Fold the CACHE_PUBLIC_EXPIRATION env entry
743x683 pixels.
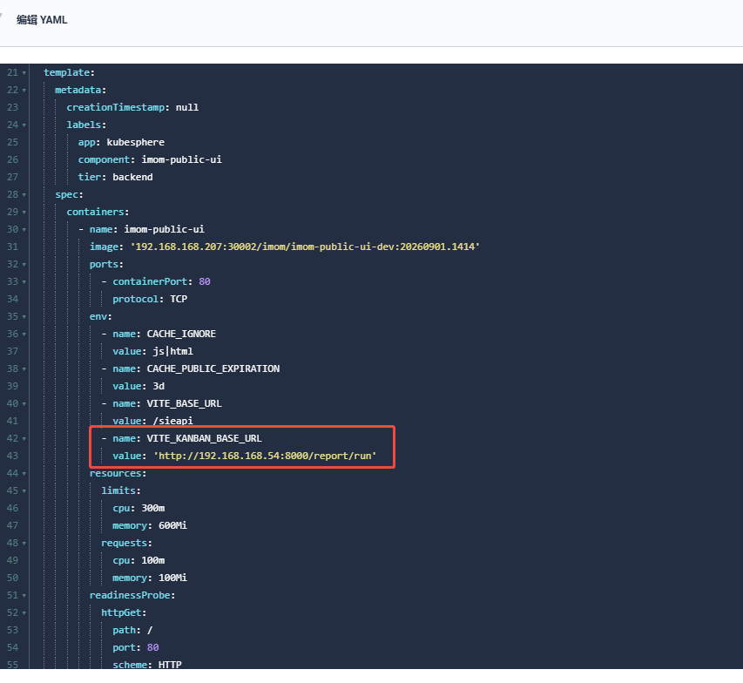[24, 369]
